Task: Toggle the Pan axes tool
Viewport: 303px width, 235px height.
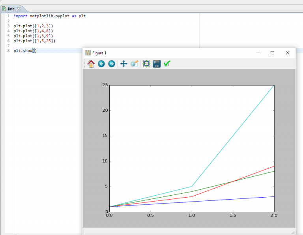Action: 123,64
